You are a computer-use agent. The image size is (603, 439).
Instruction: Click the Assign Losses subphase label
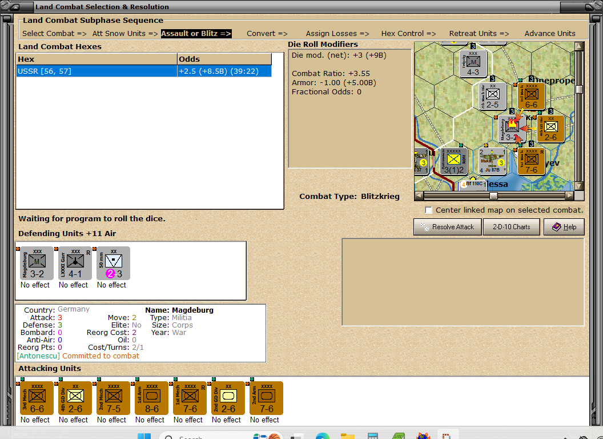[337, 34]
